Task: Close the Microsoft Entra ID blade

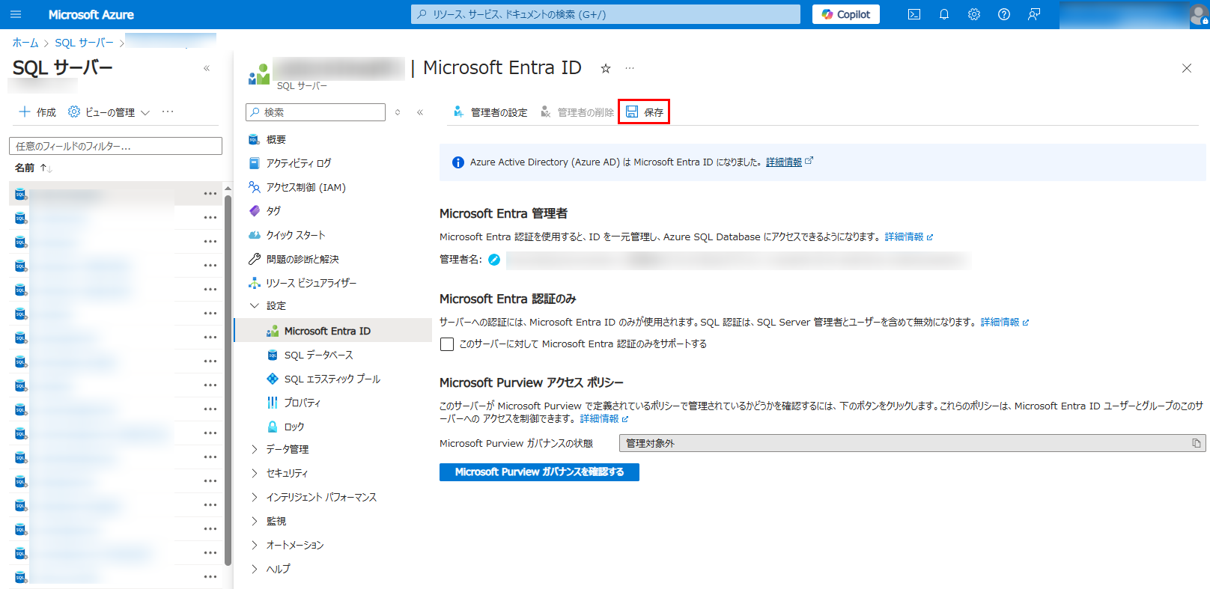Action: (1187, 68)
